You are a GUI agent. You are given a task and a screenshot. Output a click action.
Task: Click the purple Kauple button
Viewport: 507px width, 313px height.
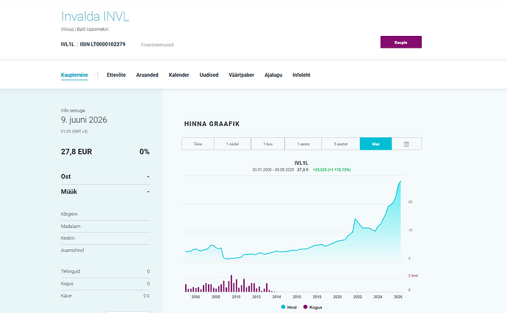point(401,43)
